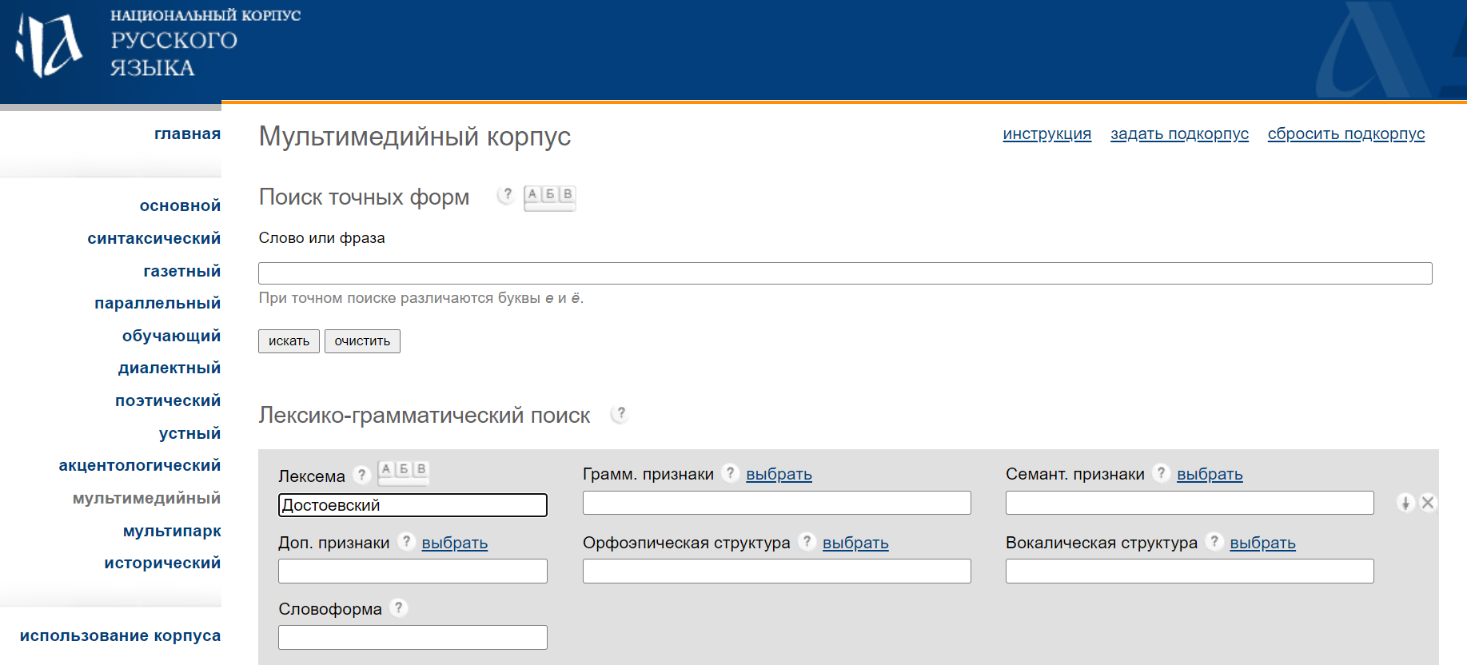Choose Доп. признаки via выбрать
This screenshot has height=665, width=1467.
pos(454,543)
